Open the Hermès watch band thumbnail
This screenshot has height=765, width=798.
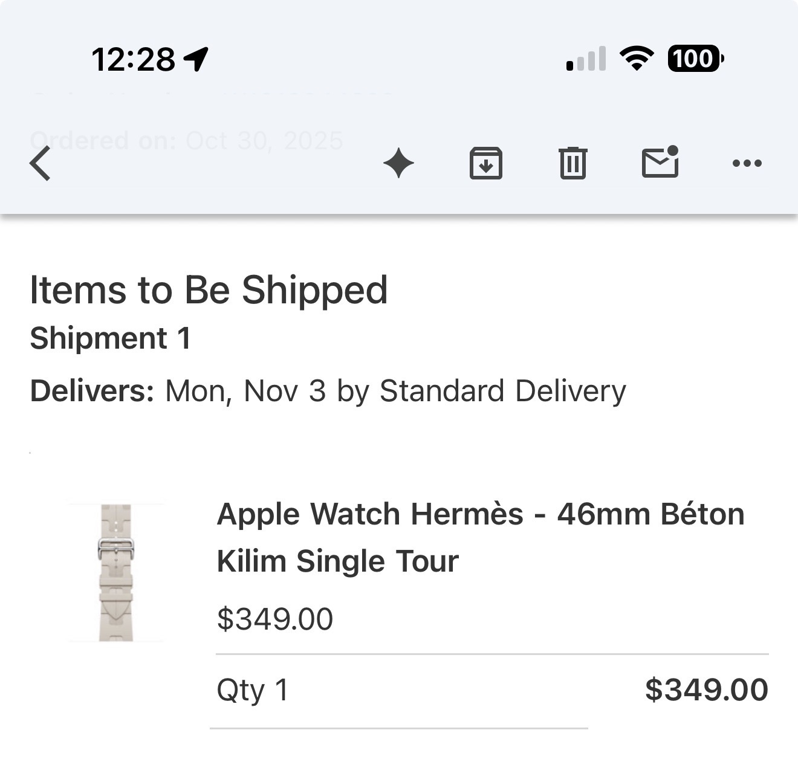pos(116,572)
